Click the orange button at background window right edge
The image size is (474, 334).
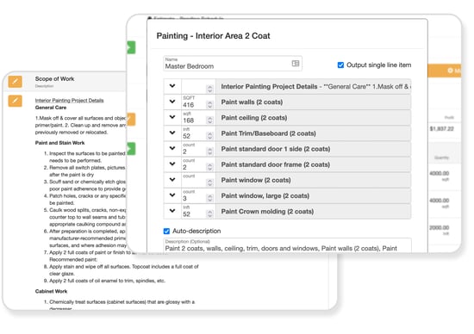point(445,71)
